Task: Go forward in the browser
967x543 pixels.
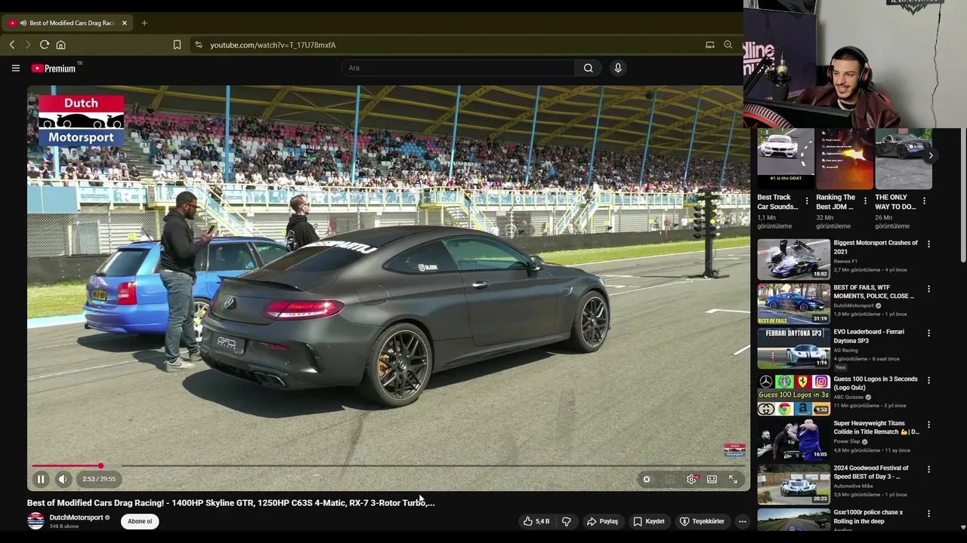Action: tap(28, 45)
